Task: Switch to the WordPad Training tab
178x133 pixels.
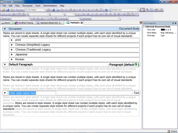Action: coord(24,23)
